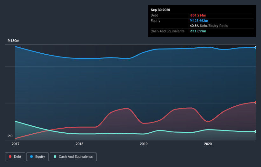This screenshot has height=167, width=261.
Task: Click the 2017 x-axis label
Action: [x=16, y=144]
